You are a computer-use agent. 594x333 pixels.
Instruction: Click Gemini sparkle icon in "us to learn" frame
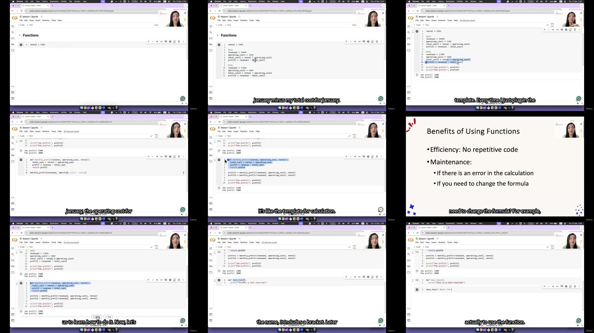[x=157, y=280]
